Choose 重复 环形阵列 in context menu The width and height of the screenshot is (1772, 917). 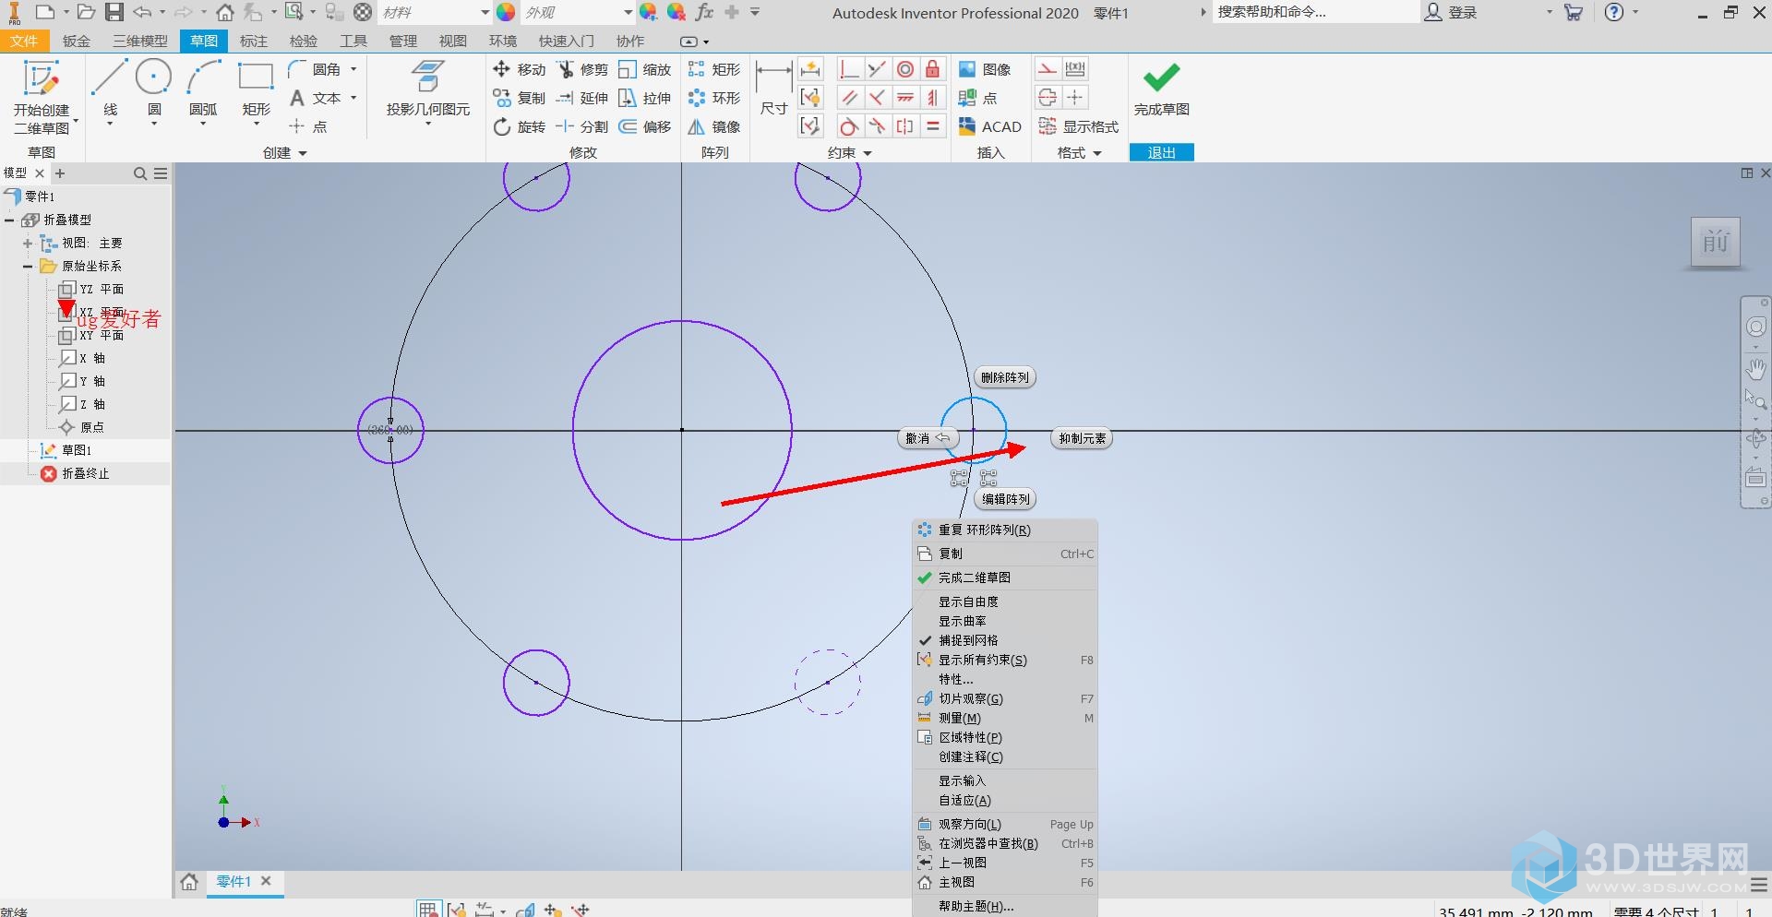pyautogui.click(x=1005, y=530)
